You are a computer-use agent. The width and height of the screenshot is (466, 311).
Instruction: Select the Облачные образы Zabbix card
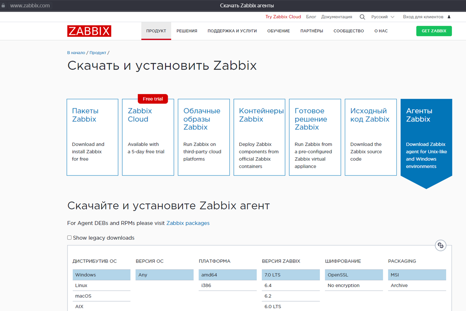point(204,137)
